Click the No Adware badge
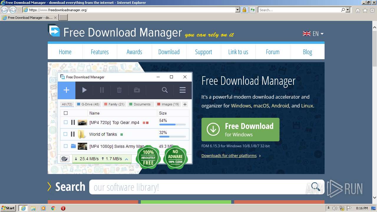The image size is (377, 212). [175, 157]
